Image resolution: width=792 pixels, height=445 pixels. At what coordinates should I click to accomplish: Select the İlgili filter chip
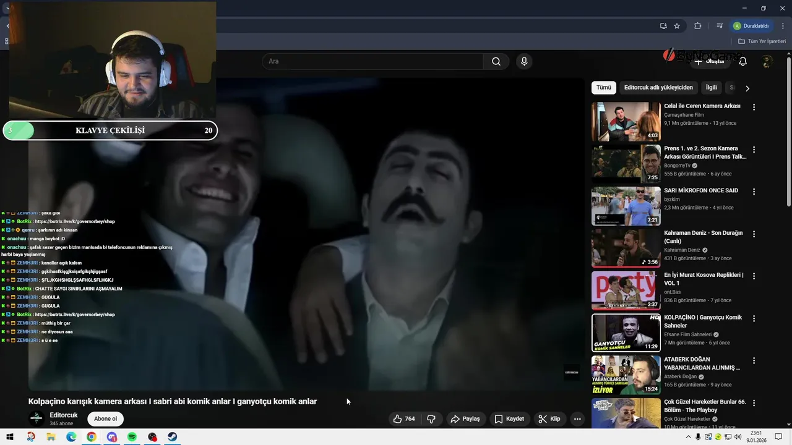pos(711,88)
